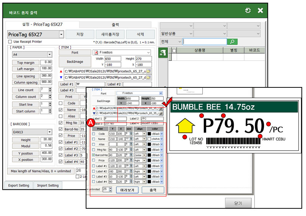Open Name clWhite color dropdown in inset
This screenshot has width=306, height=216.
pos(161,139)
